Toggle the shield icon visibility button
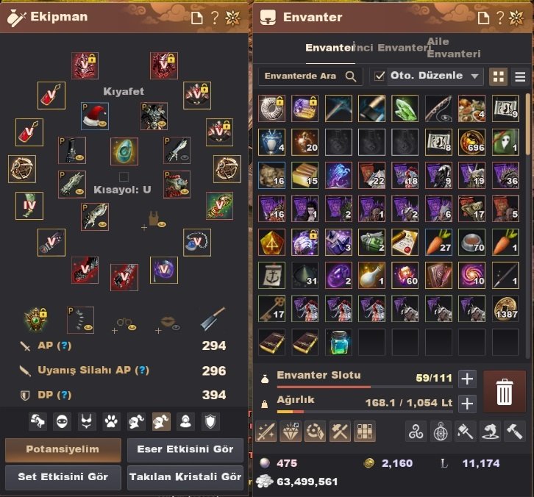 [210, 422]
